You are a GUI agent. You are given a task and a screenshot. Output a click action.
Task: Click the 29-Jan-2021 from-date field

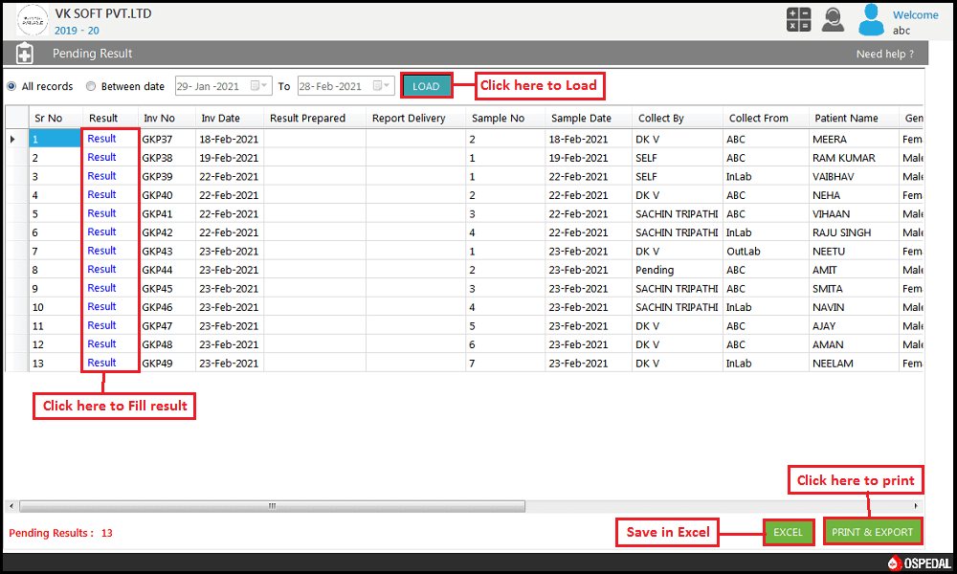[x=223, y=86]
